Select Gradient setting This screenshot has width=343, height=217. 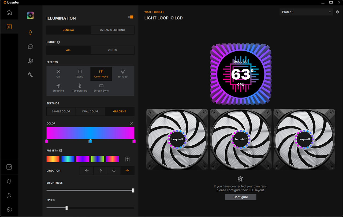120,111
